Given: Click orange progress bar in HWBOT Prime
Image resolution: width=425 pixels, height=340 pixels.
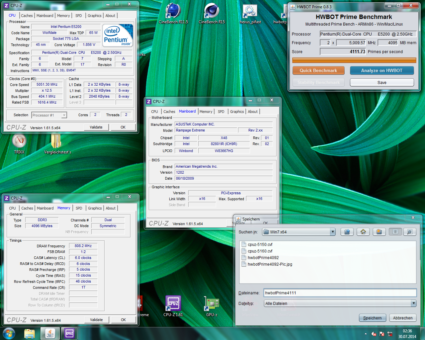Looking at the screenshot, I should click(354, 60).
